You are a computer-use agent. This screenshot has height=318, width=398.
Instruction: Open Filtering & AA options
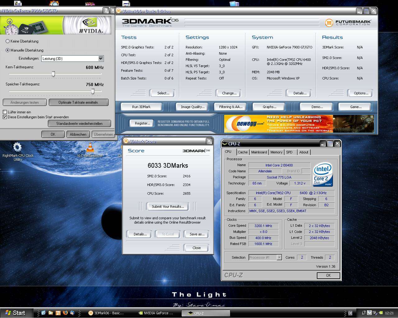point(230,107)
